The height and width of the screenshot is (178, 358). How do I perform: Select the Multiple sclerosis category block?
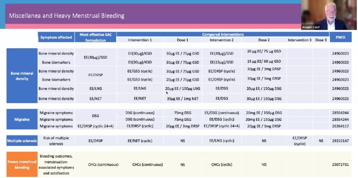22,141
